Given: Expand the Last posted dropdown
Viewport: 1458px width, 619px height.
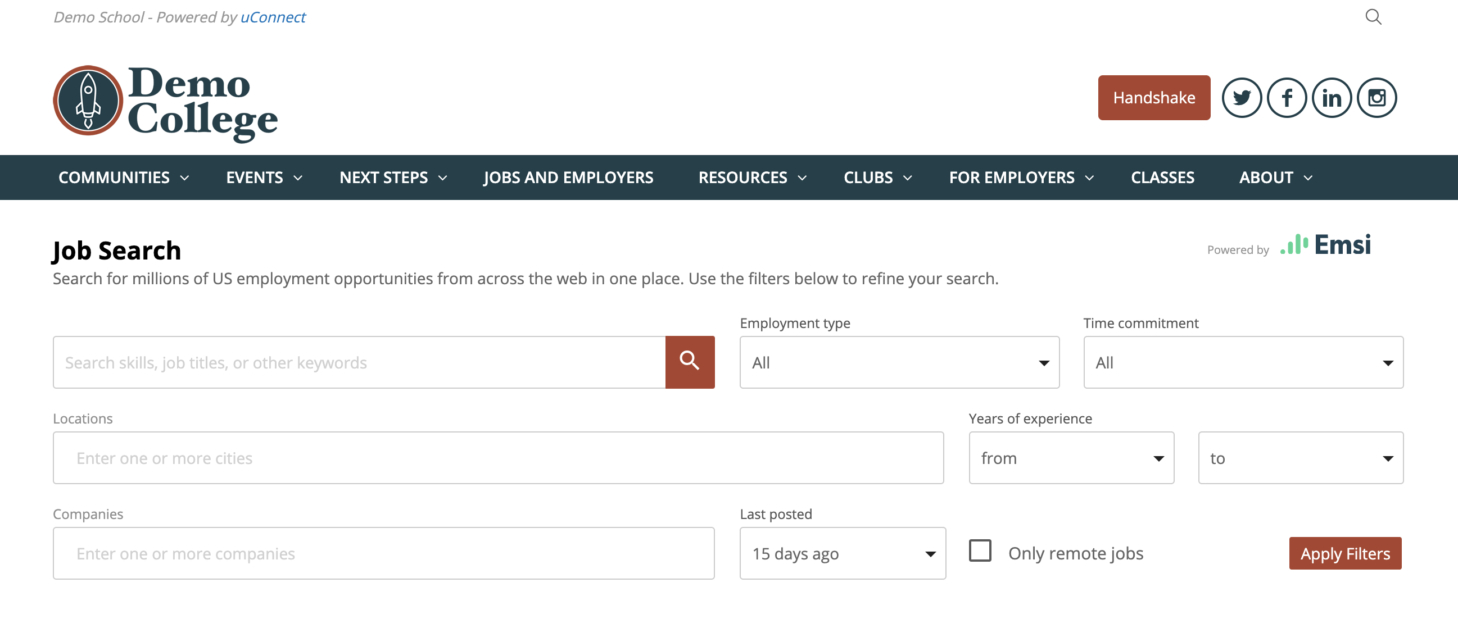Looking at the screenshot, I should pyautogui.click(x=842, y=553).
